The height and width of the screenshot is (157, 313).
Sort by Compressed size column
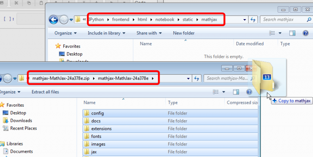tap(242, 103)
